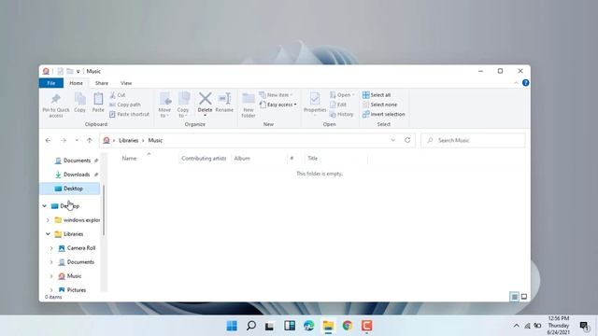Open Widgets from the taskbar
598x336 pixels.
click(x=290, y=326)
